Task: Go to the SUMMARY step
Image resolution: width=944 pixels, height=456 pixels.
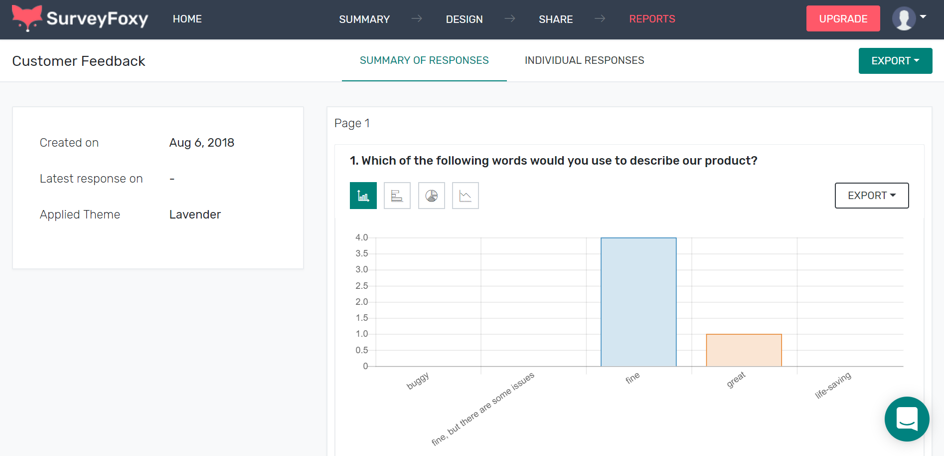Action: pos(364,19)
